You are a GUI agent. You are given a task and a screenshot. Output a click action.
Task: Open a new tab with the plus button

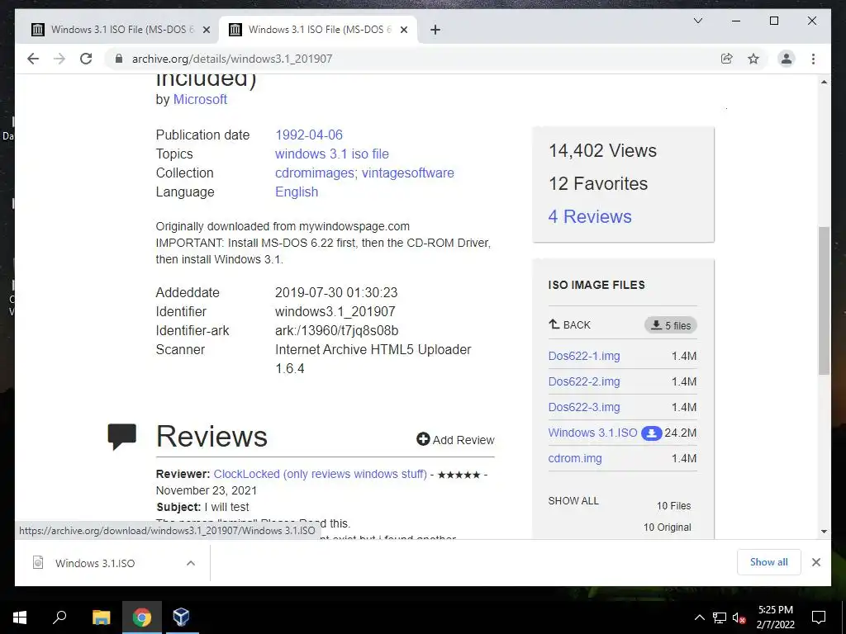(435, 30)
